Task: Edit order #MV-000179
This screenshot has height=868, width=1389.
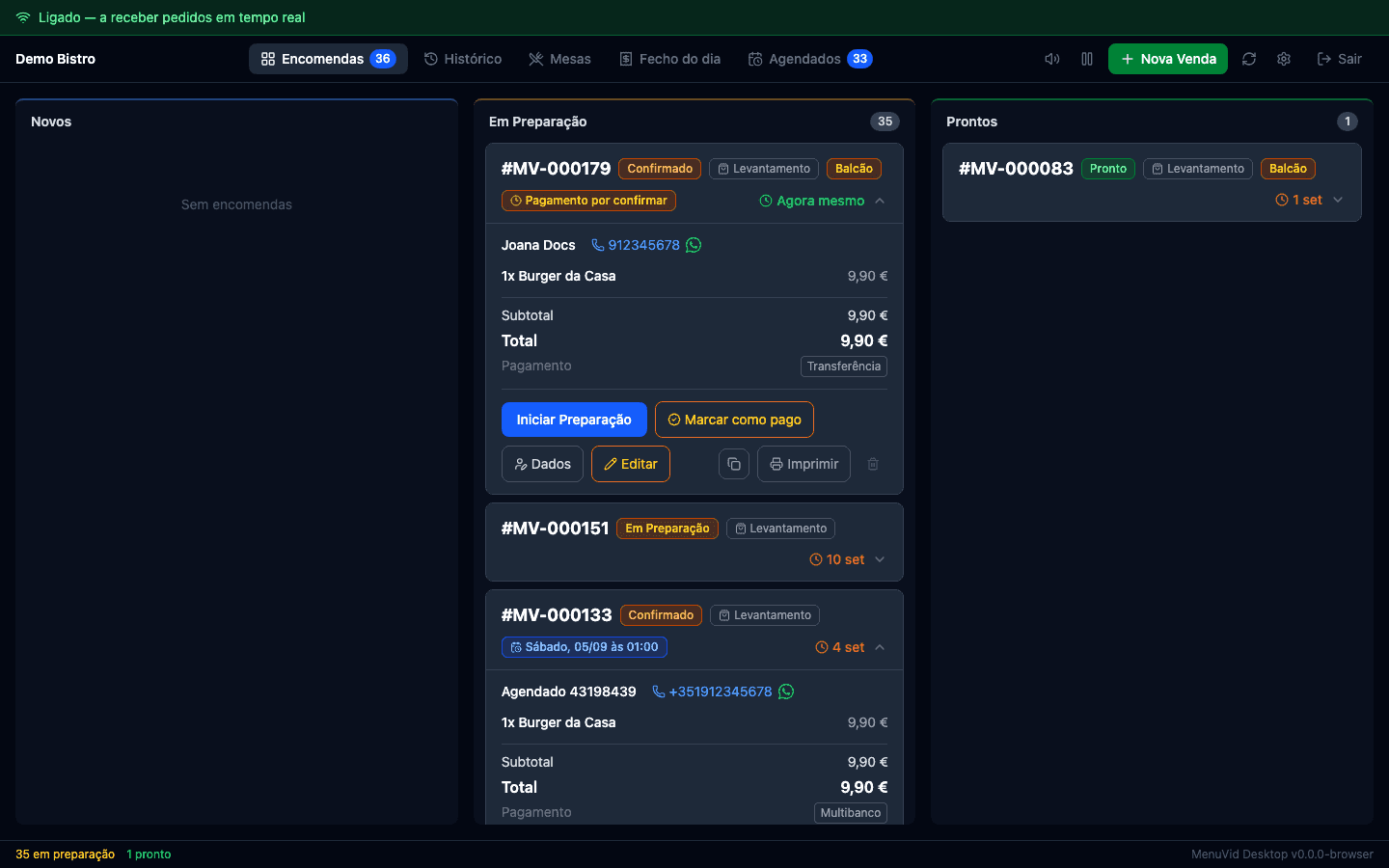Action: [631, 464]
